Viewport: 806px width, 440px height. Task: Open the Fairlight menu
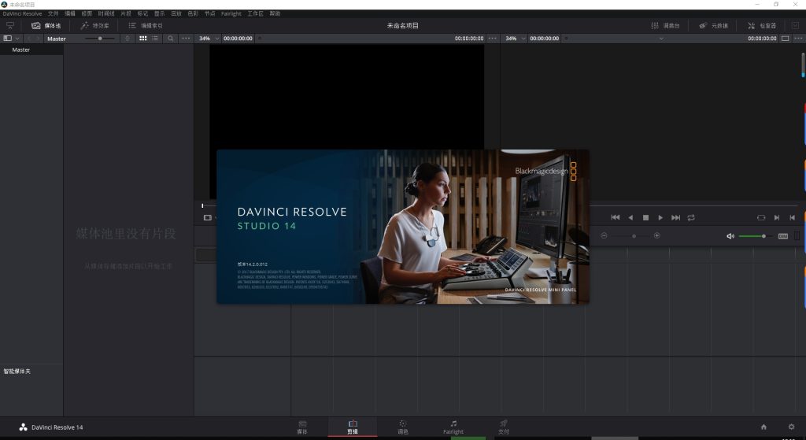pyautogui.click(x=231, y=14)
